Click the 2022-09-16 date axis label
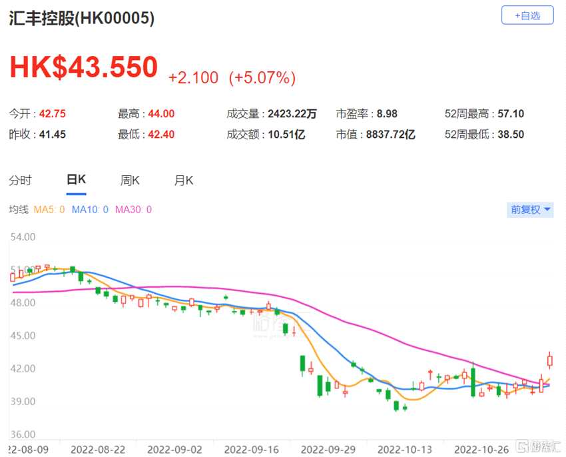Viewport: 566px width, 457px height. pyautogui.click(x=252, y=450)
